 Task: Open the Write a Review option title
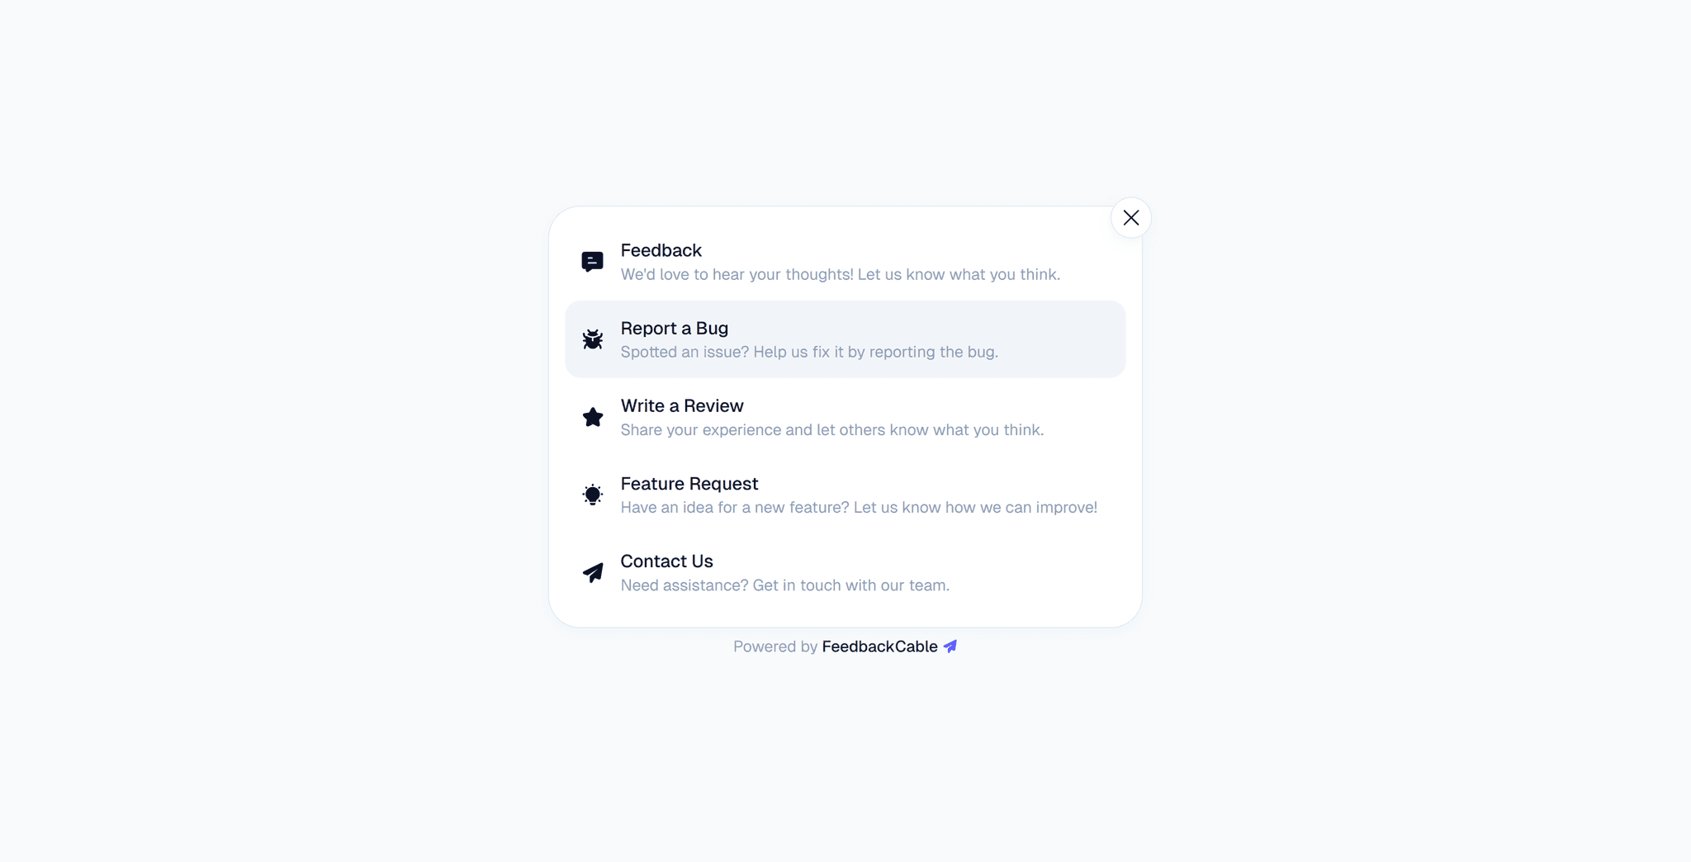[x=682, y=405]
